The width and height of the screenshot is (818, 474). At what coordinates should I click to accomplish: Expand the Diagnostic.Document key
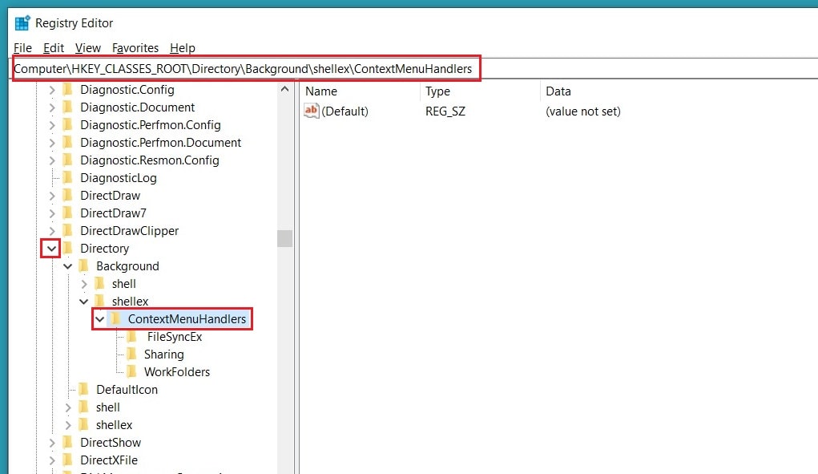pyautogui.click(x=51, y=107)
